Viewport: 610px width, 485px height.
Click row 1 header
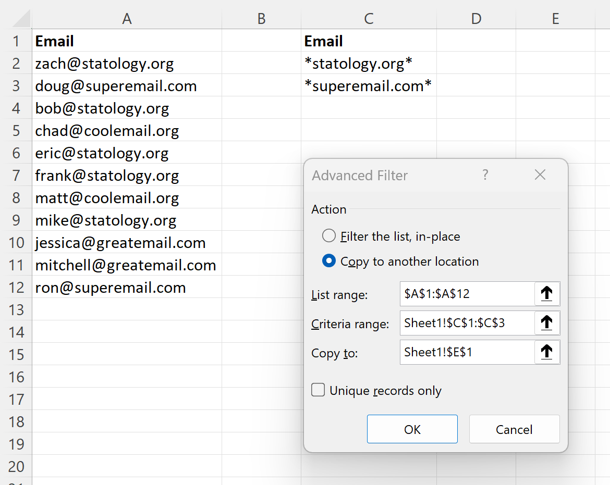pos(17,41)
